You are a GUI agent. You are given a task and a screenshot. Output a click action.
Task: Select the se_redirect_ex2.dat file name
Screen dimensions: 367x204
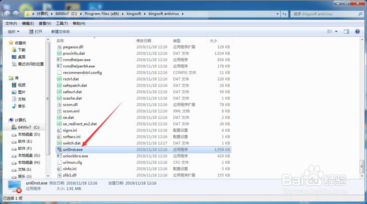(x=80, y=124)
